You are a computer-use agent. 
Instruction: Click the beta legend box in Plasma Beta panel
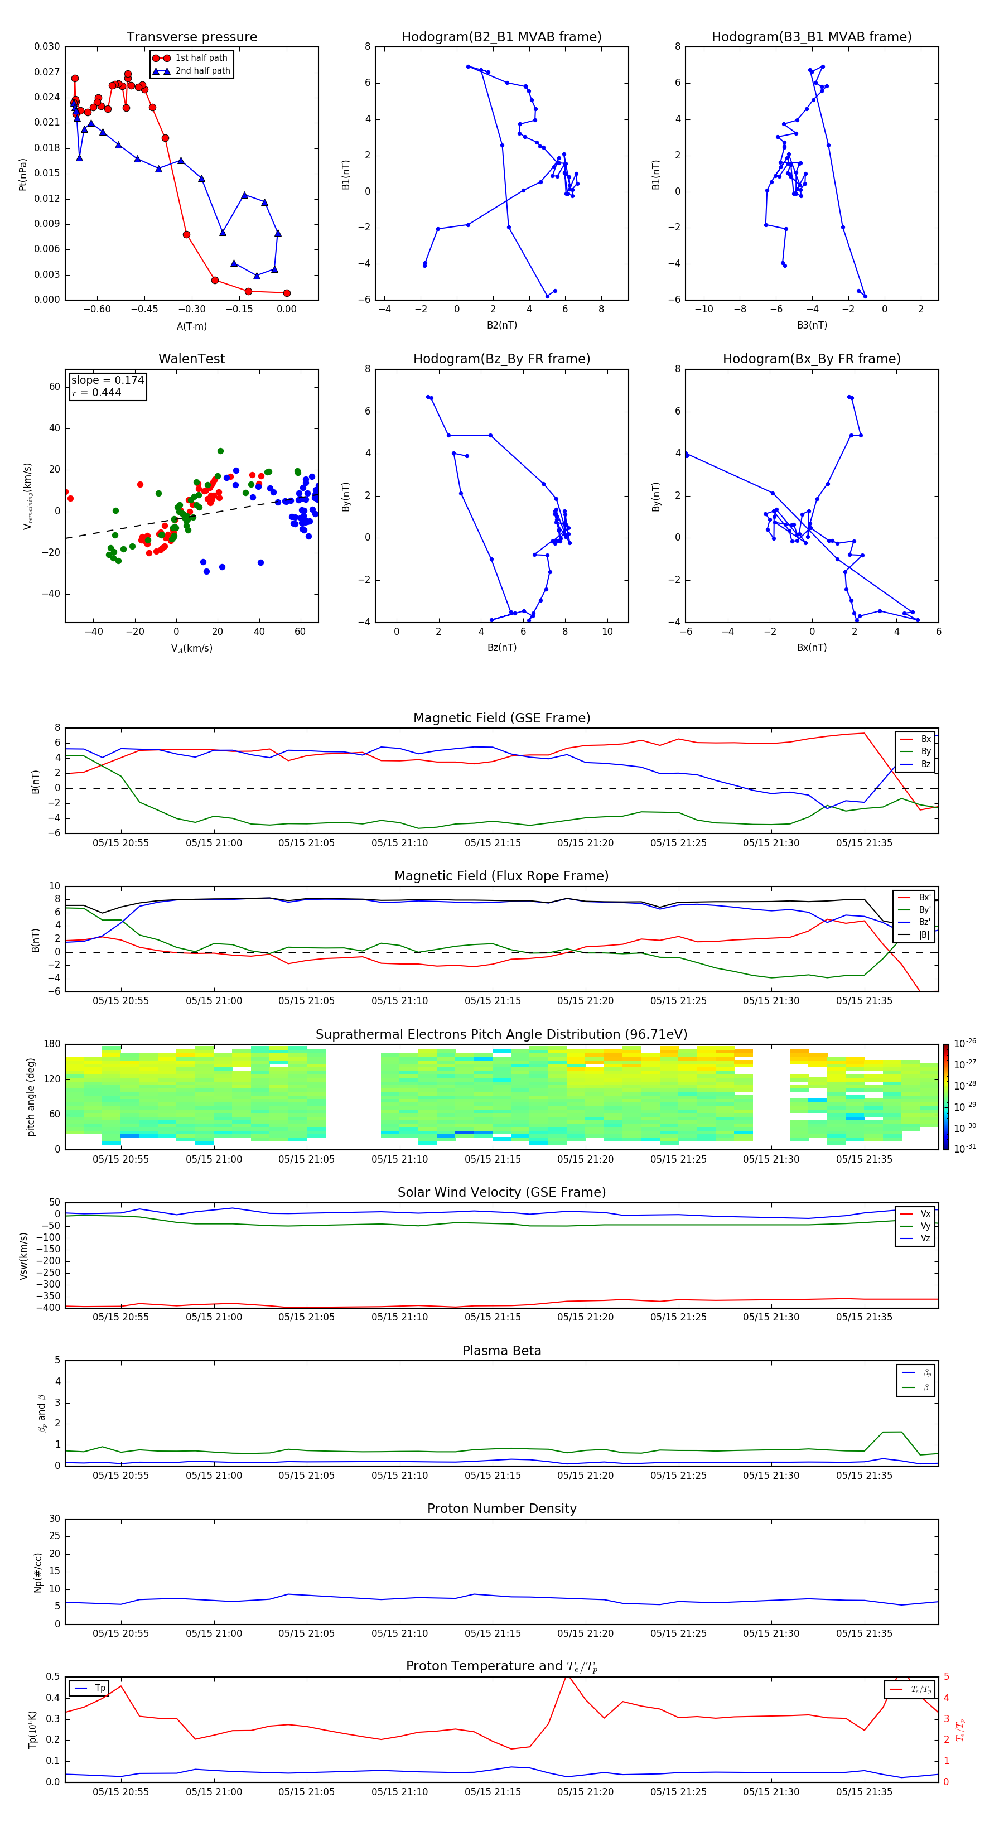(x=915, y=1380)
